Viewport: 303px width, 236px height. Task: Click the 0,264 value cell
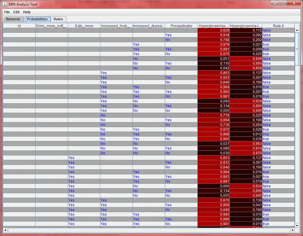pos(246,125)
